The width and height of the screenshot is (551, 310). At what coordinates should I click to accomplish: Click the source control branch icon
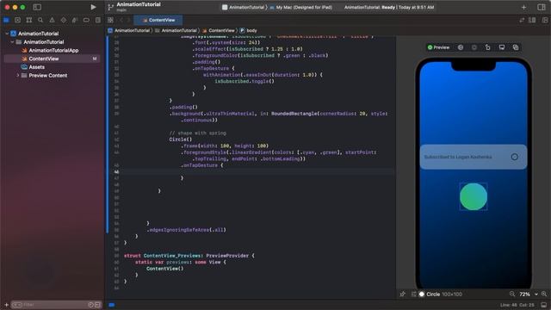[111, 7]
